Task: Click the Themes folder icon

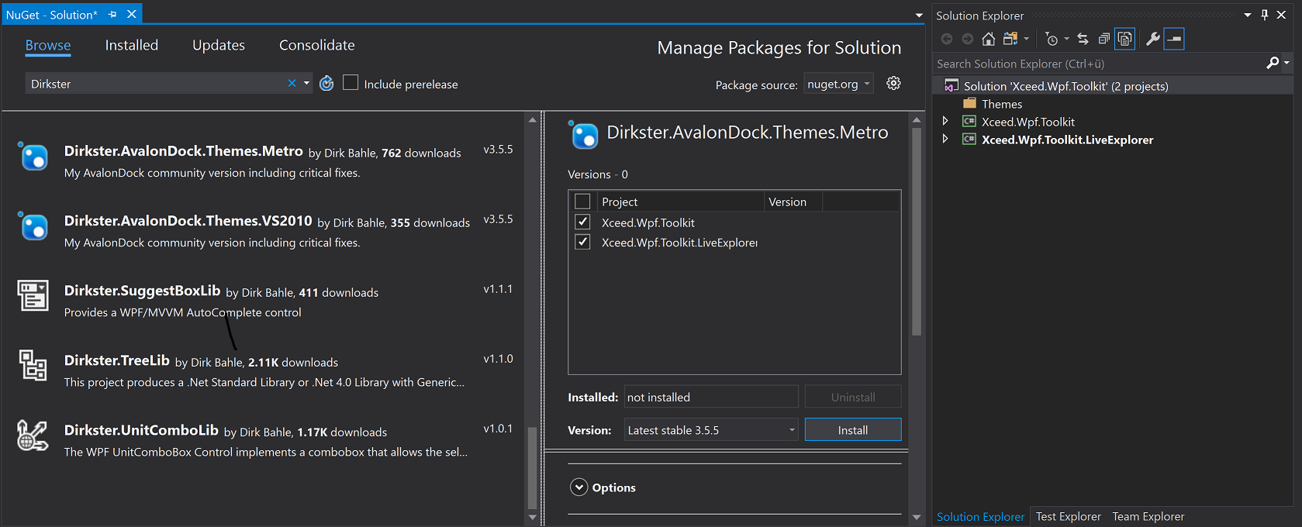Action: click(x=969, y=103)
